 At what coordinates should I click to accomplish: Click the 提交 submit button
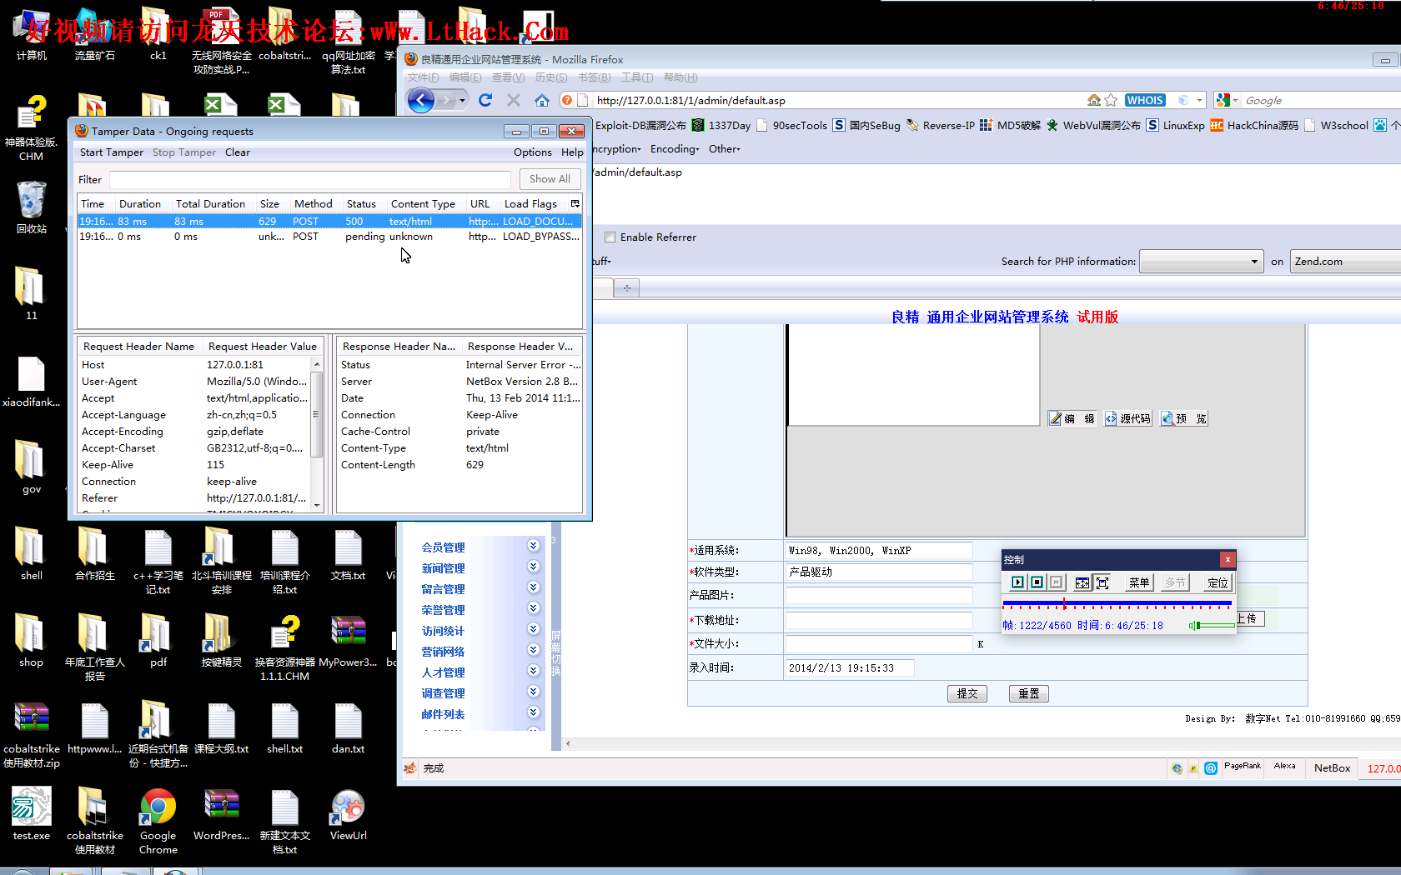967,693
